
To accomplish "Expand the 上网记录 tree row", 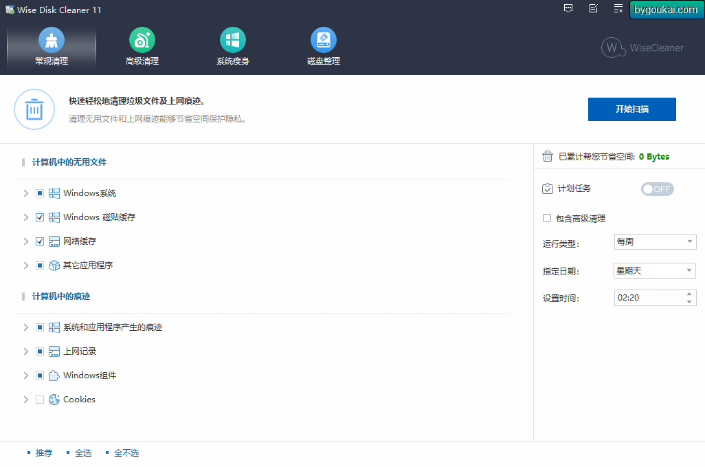I will (x=25, y=351).
